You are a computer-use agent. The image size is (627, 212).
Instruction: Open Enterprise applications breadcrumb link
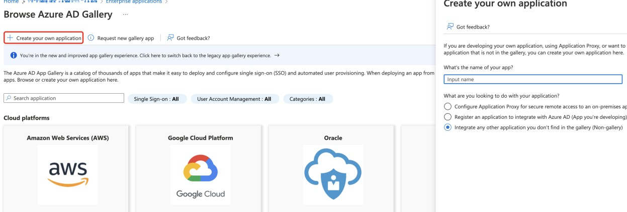(134, 2)
